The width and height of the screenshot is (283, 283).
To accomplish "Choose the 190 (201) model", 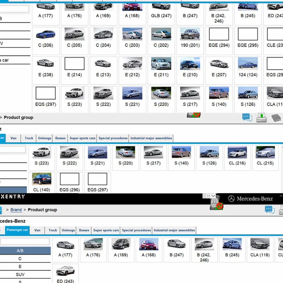I will pyautogui.click(x=190, y=41).
